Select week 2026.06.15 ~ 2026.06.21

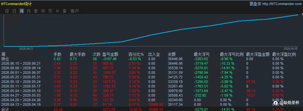[20, 64]
